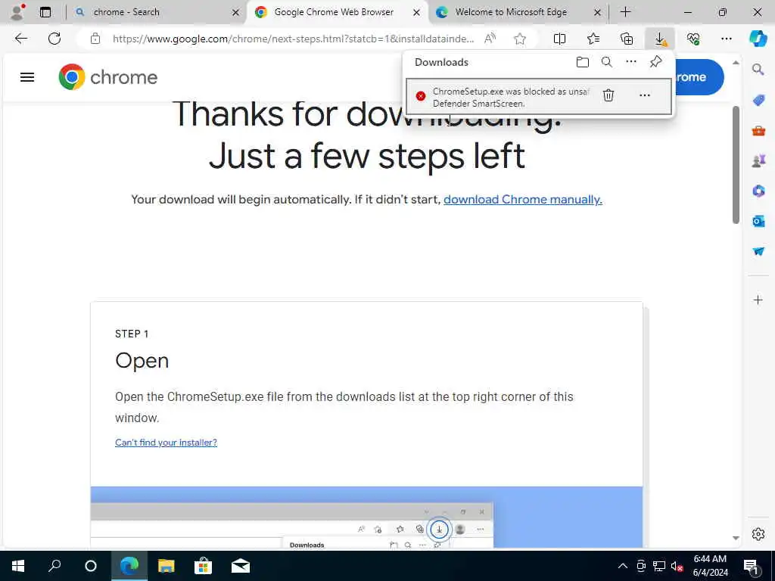
Task: Open Microsoft Store from taskbar
Action: point(203,566)
